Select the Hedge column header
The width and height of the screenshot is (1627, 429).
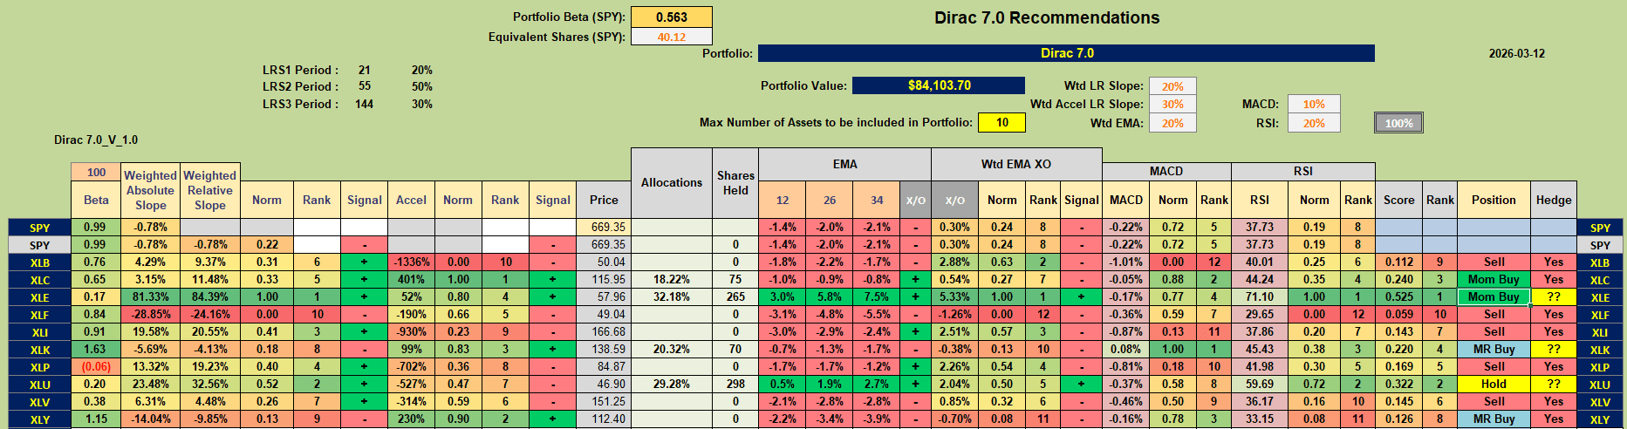pos(1554,200)
